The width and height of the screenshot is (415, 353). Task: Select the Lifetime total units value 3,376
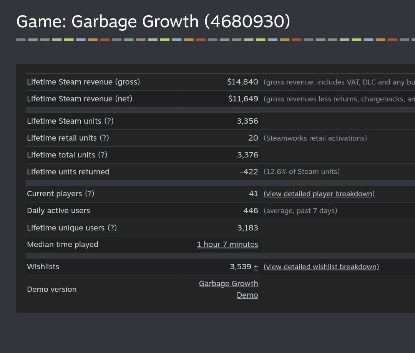pyautogui.click(x=247, y=155)
